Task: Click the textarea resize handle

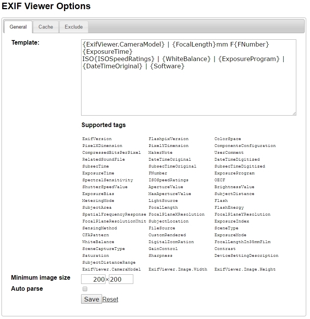Action: 294,113
